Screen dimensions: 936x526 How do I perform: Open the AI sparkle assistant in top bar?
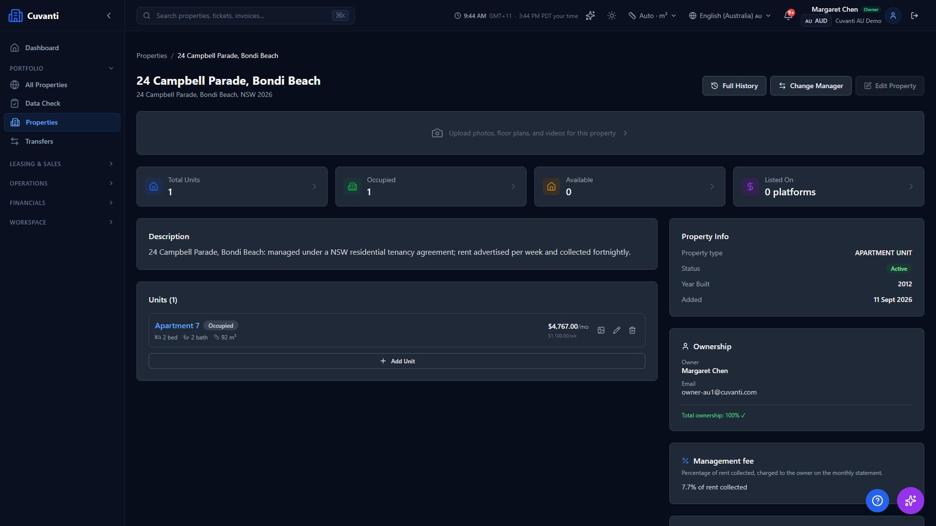[590, 16]
